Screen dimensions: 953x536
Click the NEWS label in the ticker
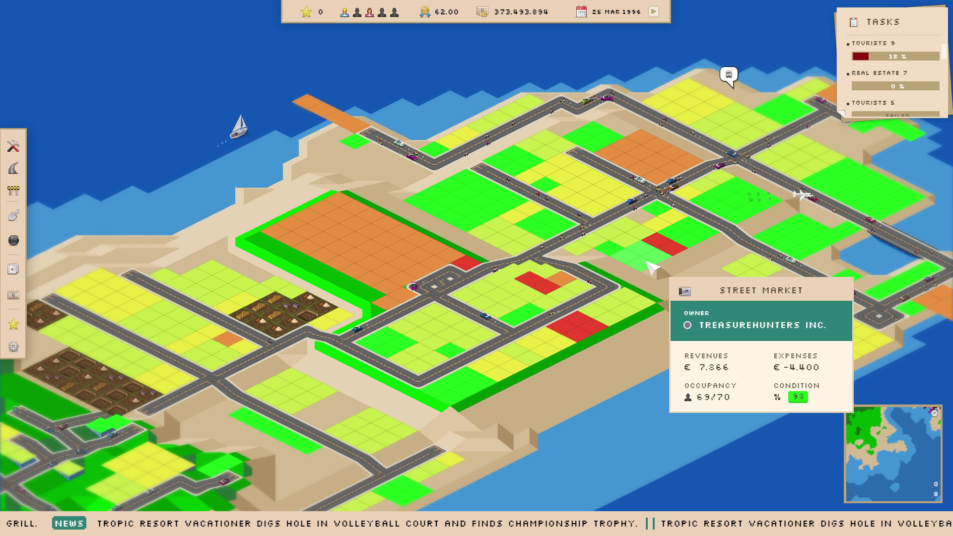[69, 523]
